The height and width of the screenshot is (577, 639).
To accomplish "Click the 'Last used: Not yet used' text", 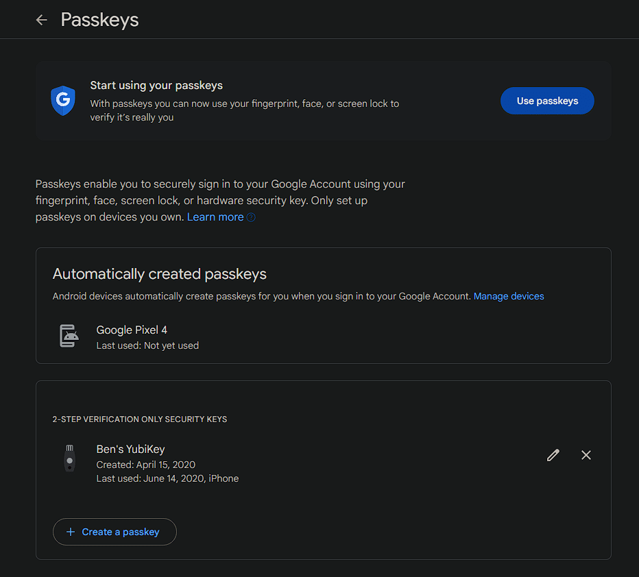I will pyautogui.click(x=147, y=345).
